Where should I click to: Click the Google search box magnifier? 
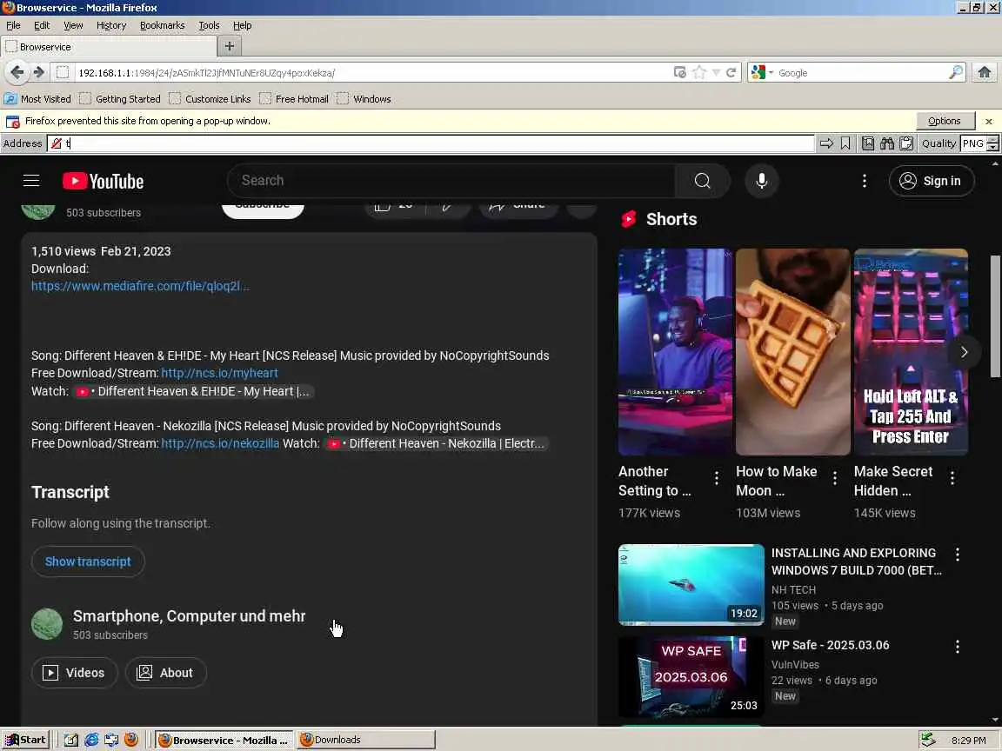click(955, 72)
